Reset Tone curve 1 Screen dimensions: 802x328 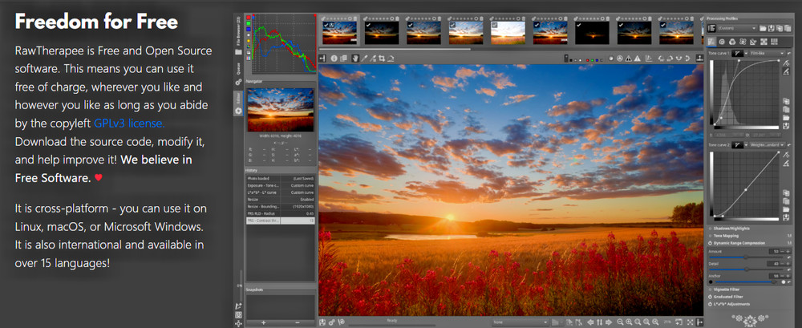click(x=788, y=53)
